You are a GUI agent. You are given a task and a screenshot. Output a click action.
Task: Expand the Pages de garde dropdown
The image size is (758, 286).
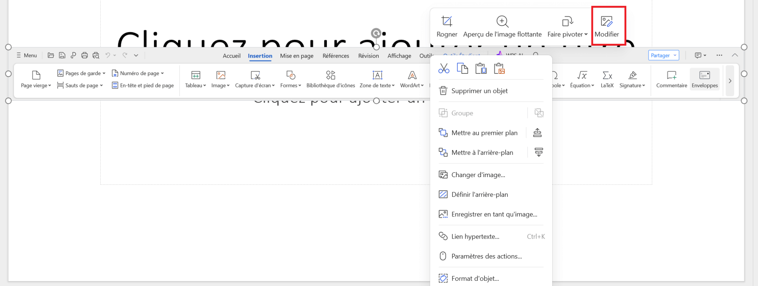81,73
